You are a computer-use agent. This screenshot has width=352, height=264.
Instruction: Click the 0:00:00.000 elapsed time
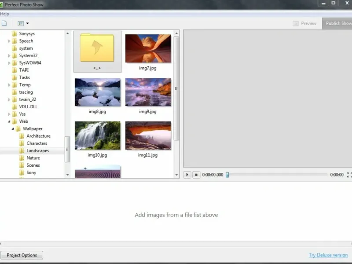tap(213, 175)
